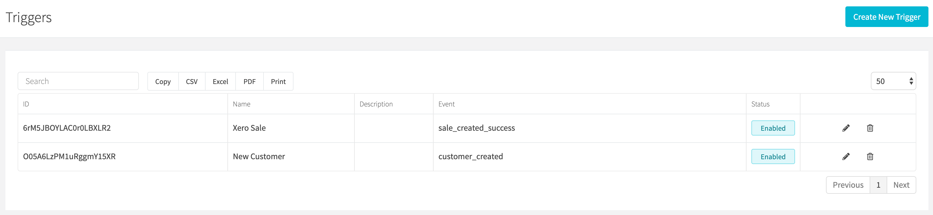The height and width of the screenshot is (215, 933).
Task: Delete the Xero Sale trigger with trash icon
Action: [x=870, y=128]
